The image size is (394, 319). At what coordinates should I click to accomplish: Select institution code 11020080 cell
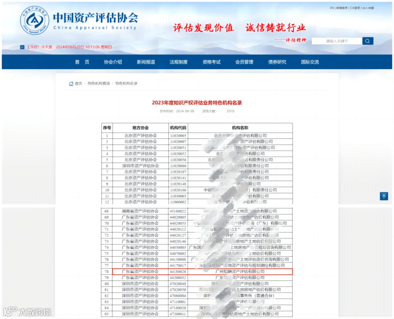coord(178,166)
